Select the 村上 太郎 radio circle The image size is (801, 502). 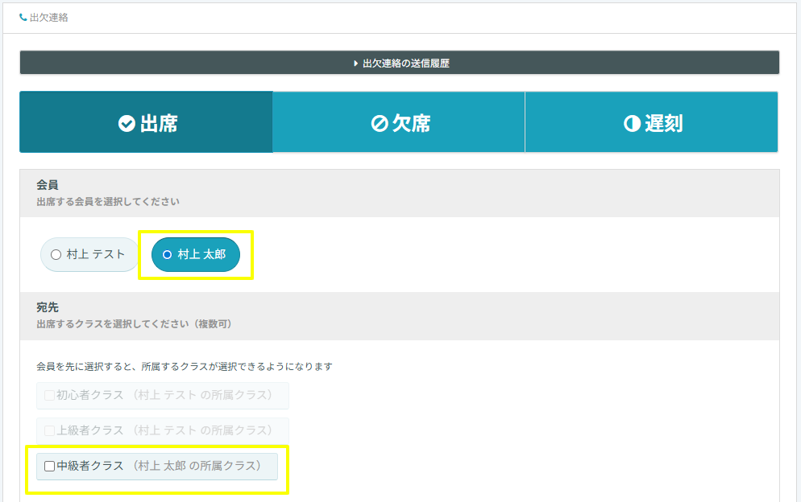167,254
